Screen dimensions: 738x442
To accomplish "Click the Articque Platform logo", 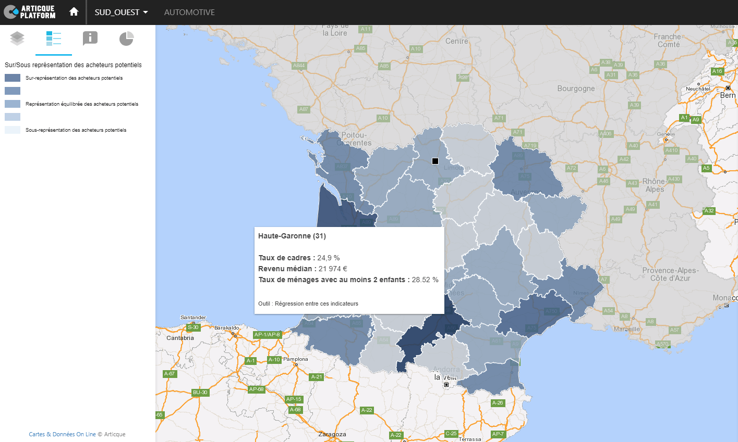I will tap(30, 12).
